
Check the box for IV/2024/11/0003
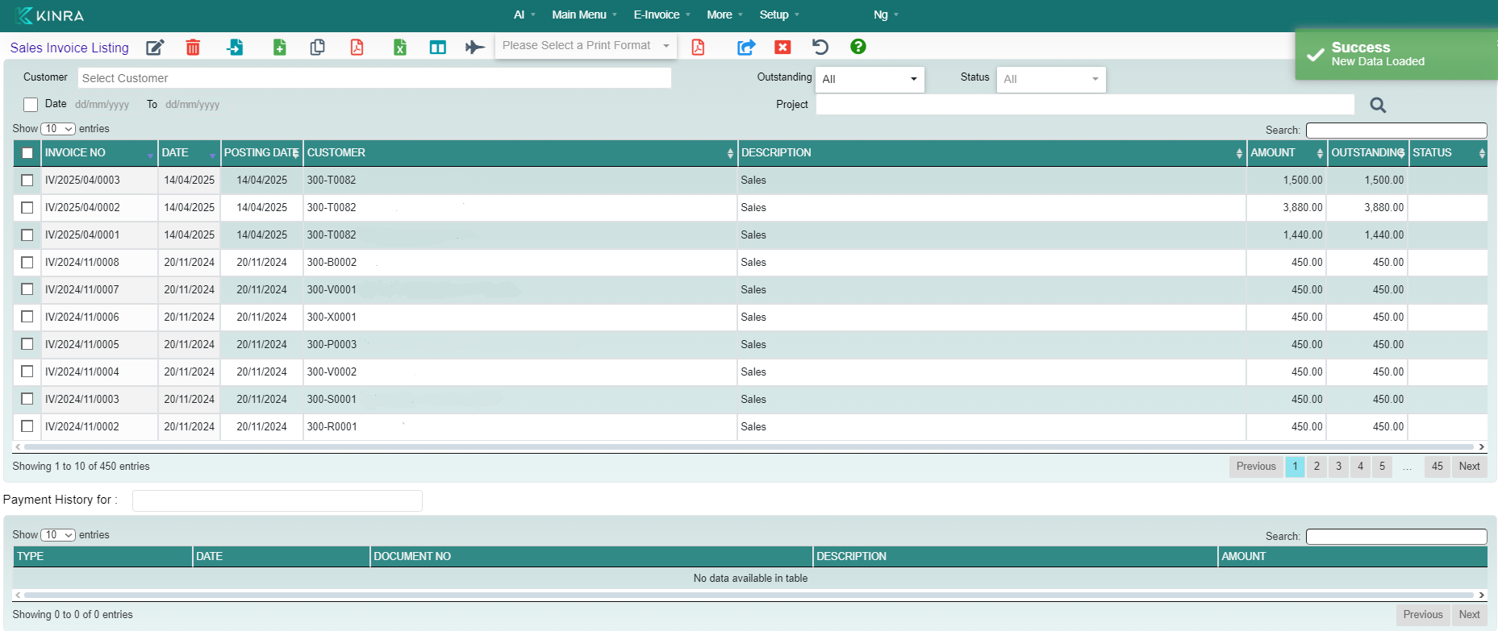tap(27, 399)
